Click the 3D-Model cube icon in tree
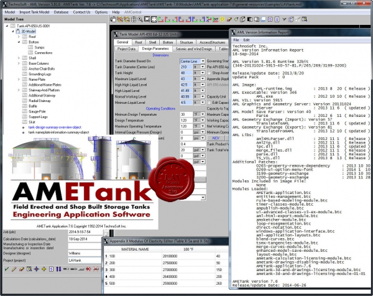 18,32
